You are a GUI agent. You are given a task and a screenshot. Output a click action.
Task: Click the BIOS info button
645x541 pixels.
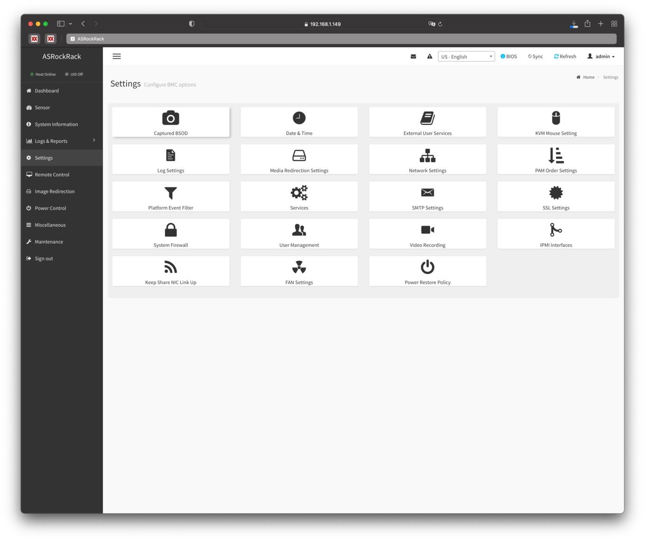(509, 56)
